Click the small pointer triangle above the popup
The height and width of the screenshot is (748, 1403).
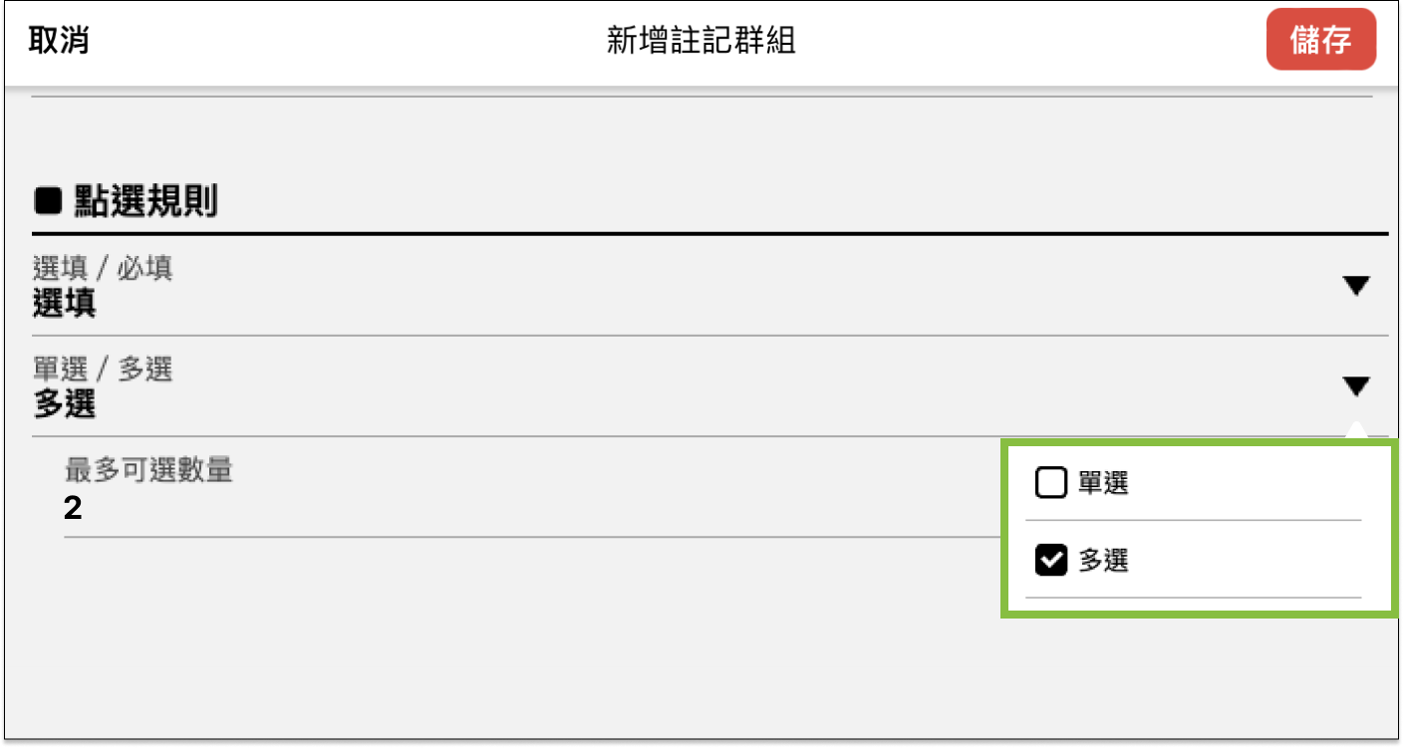click(1355, 430)
